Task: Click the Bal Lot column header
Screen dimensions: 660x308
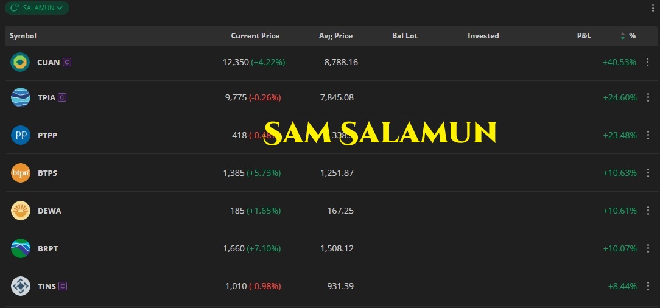Action: point(404,36)
